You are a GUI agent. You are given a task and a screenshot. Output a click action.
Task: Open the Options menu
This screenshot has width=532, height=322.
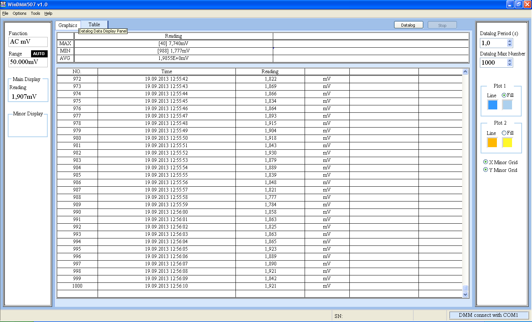point(19,13)
